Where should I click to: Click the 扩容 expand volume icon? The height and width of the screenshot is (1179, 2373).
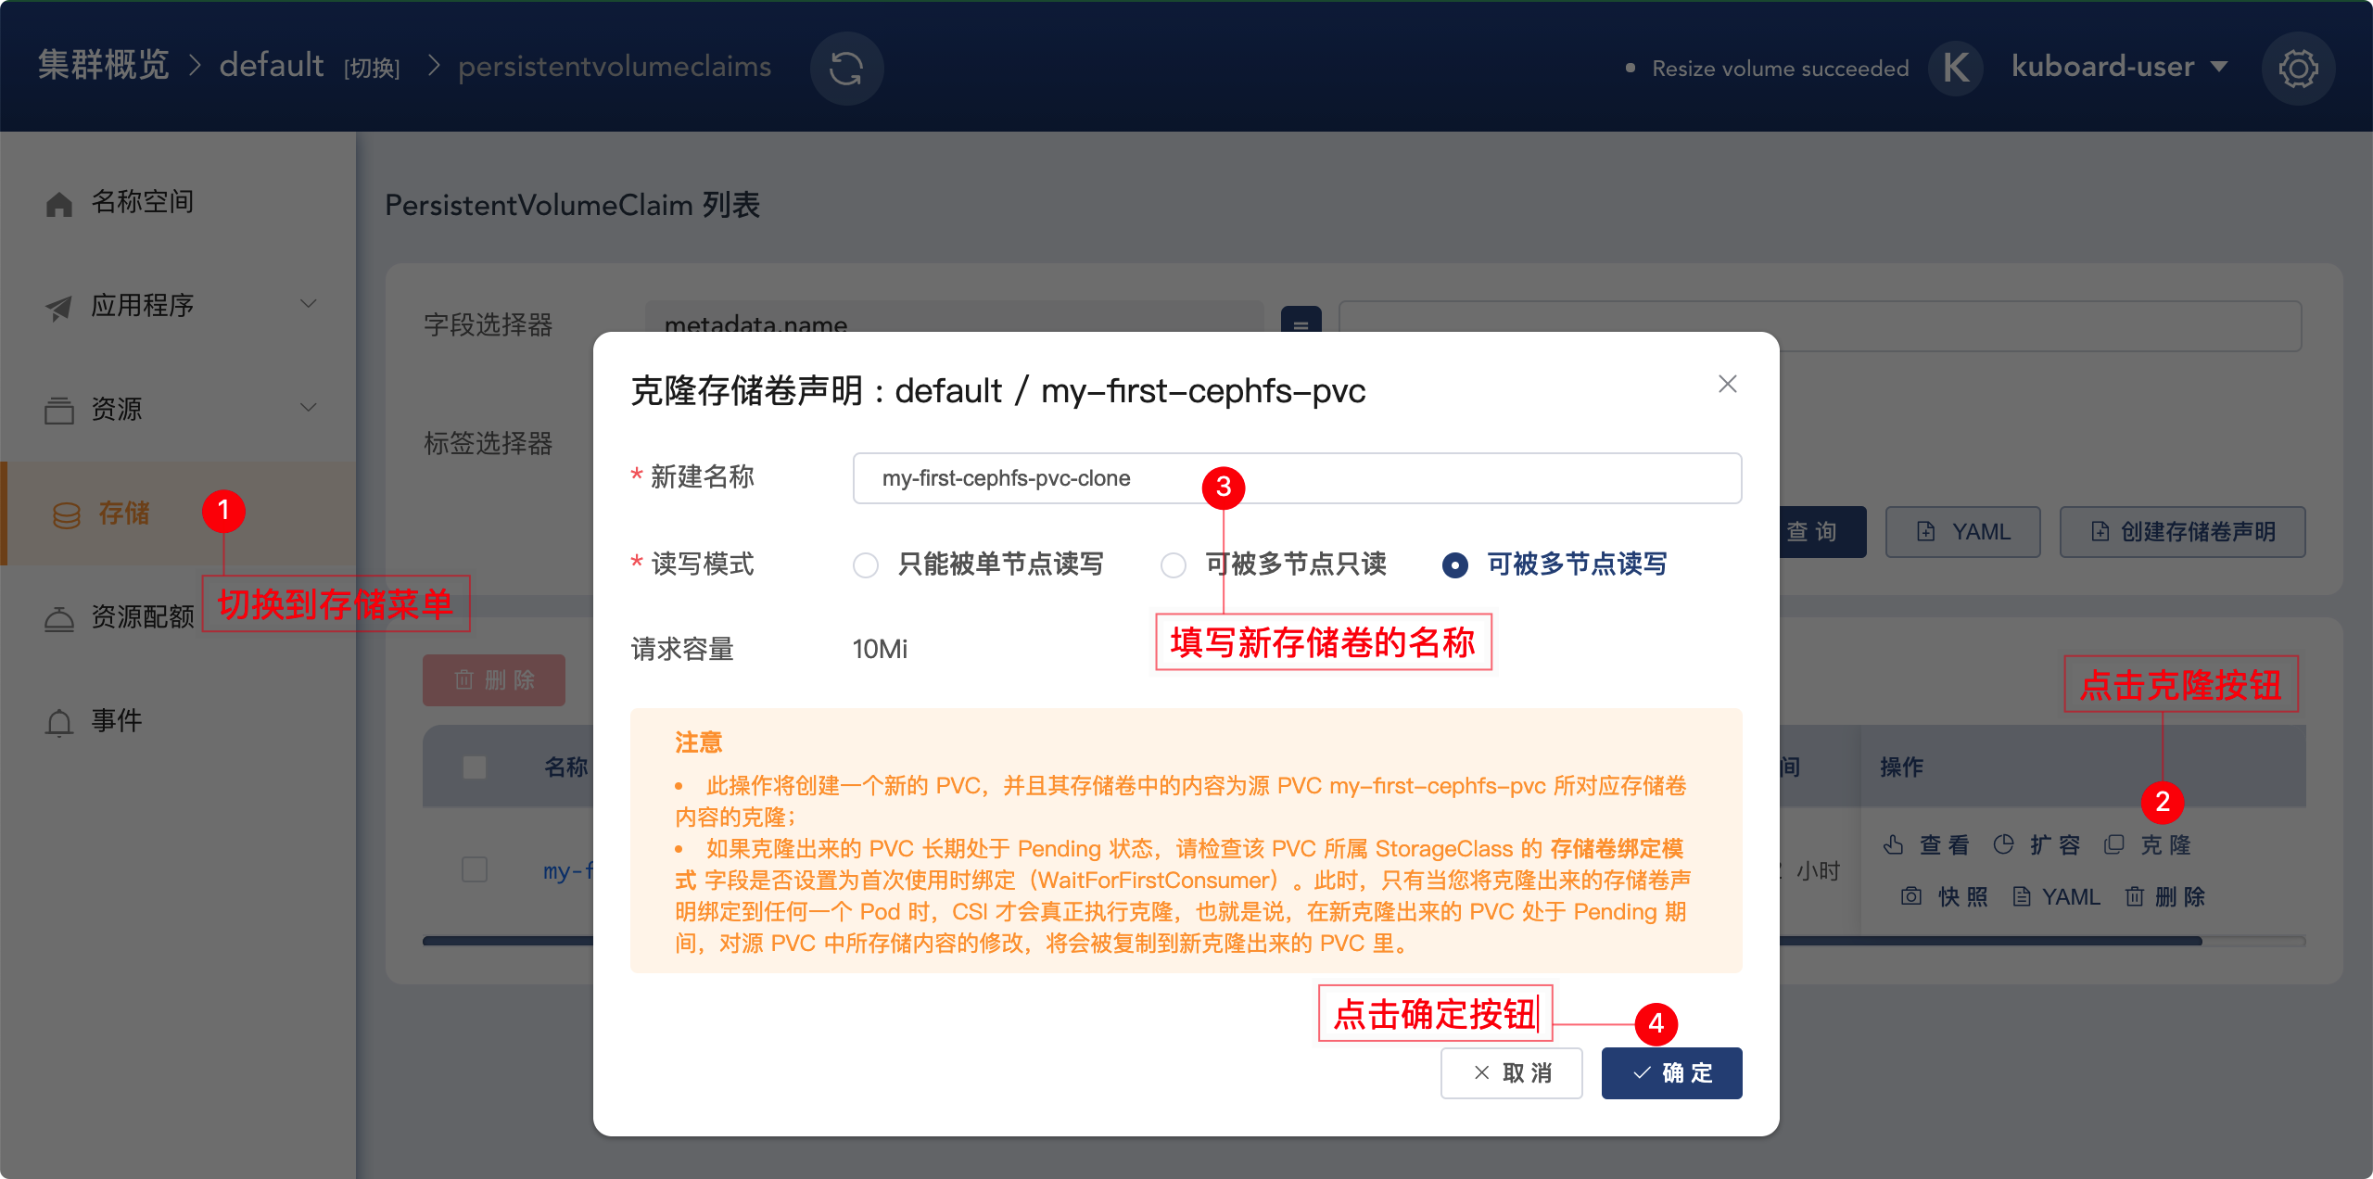tap(2003, 844)
